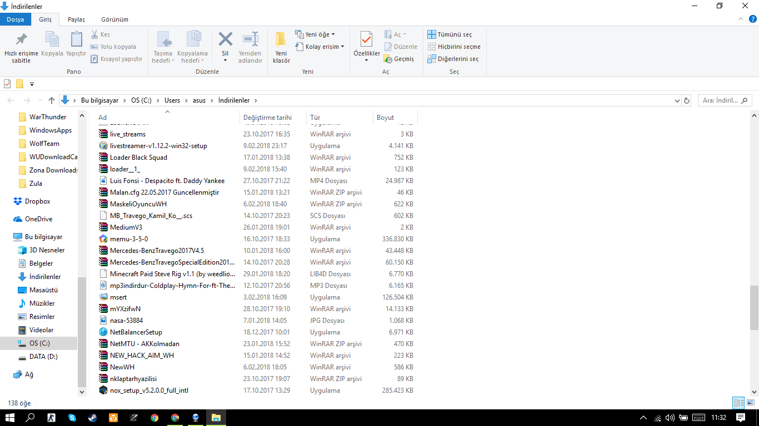This screenshot has height=426, width=759.
Task: Open Özellikler (Properties) button
Action: (367, 47)
